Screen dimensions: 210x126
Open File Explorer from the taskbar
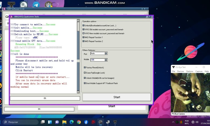64,122
